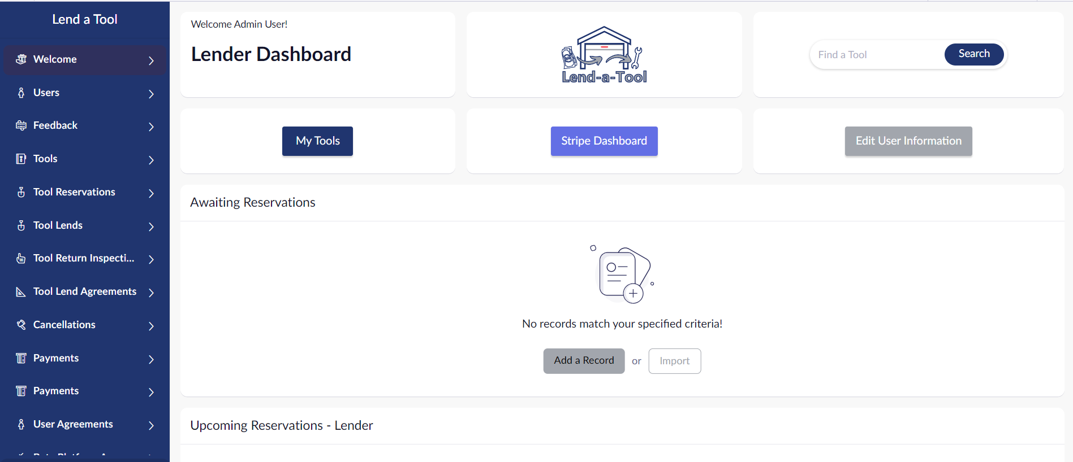Image resolution: width=1073 pixels, height=462 pixels.
Task: Click Add a Record button
Action: coord(584,361)
